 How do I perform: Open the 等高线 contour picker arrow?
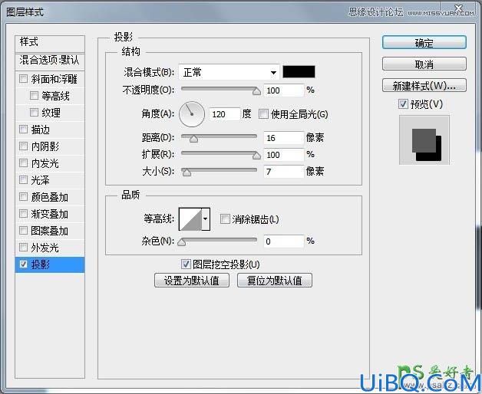point(206,219)
